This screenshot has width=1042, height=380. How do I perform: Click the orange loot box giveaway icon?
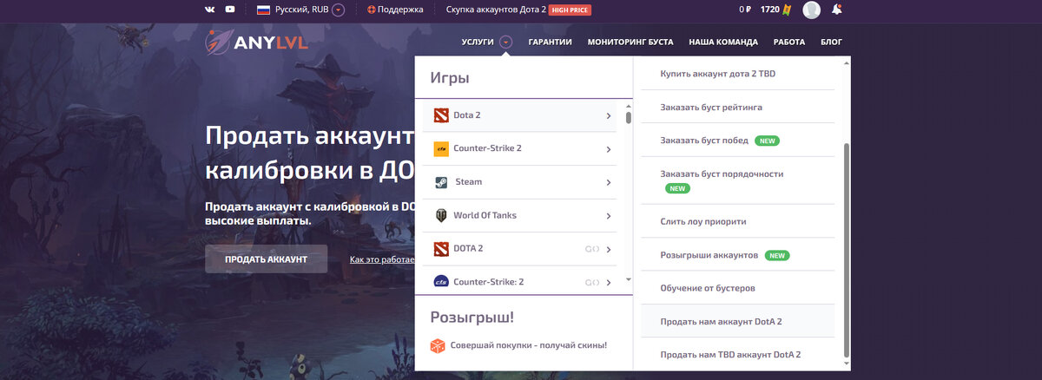pyautogui.click(x=437, y=345)
